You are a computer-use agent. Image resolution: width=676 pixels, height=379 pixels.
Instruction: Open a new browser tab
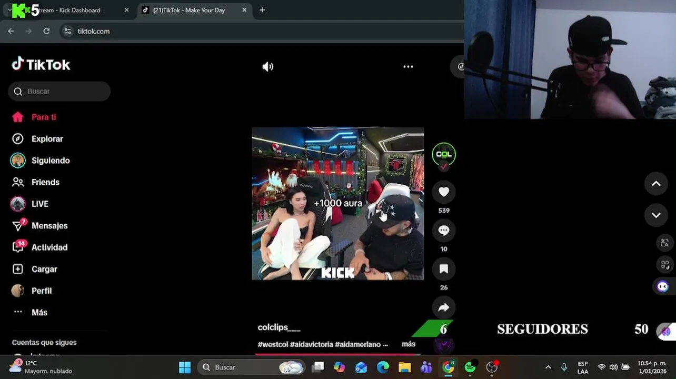coord(262,10)
